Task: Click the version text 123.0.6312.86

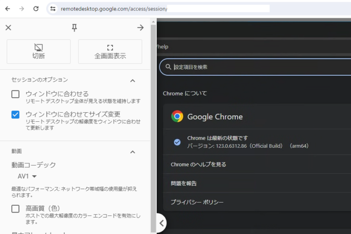Action: (x=231, y=146)
